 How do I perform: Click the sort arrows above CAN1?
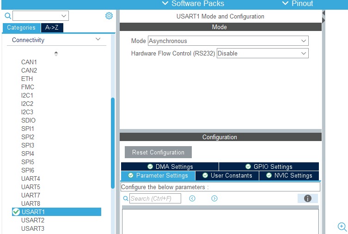coord(56,54)
